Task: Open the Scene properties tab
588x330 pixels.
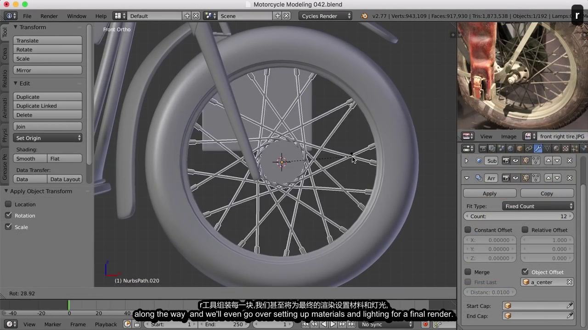Action: [x=501, y=148]
